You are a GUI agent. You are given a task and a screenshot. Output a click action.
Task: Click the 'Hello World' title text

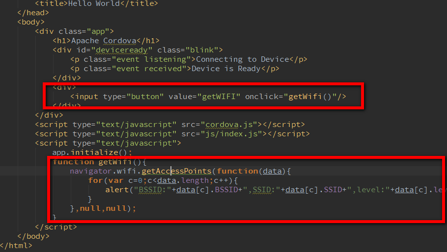(x=94, y=3)
